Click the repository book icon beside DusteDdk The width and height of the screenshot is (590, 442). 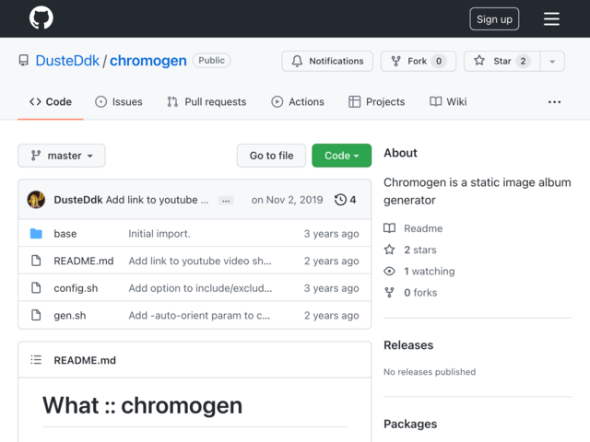23,61
